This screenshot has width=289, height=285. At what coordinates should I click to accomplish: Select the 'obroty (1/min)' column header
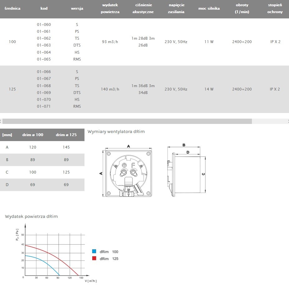242,8
